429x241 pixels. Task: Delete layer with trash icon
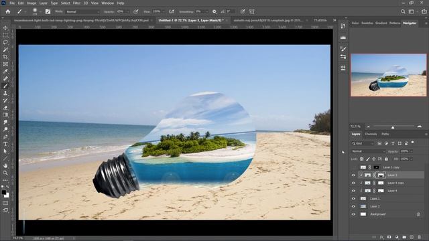coord(420,237)
